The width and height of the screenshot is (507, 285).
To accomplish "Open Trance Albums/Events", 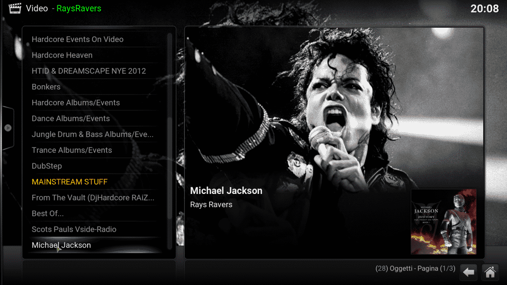I will [96, 150].
